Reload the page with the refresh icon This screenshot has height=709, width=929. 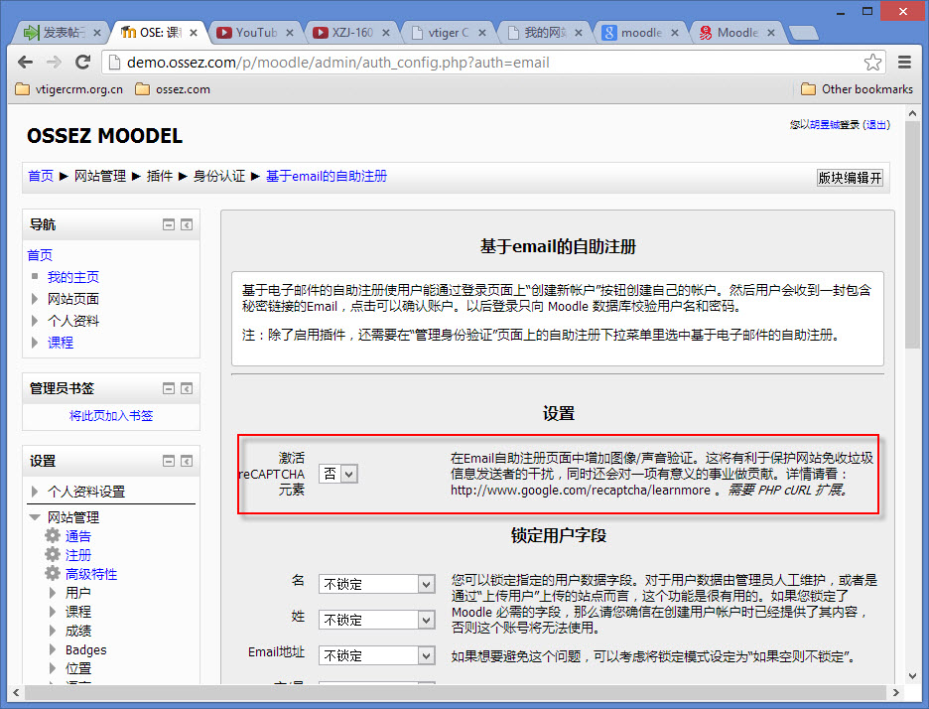coord(83,63)
